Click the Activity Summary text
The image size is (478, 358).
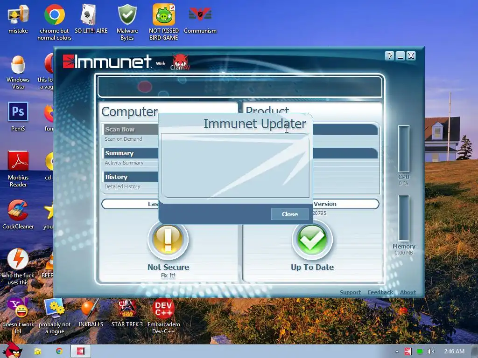(x=124, y=163)
